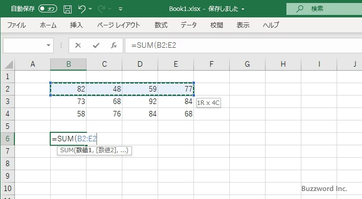Select row 3 header
The image size is (362, 199).
(7, 101)
